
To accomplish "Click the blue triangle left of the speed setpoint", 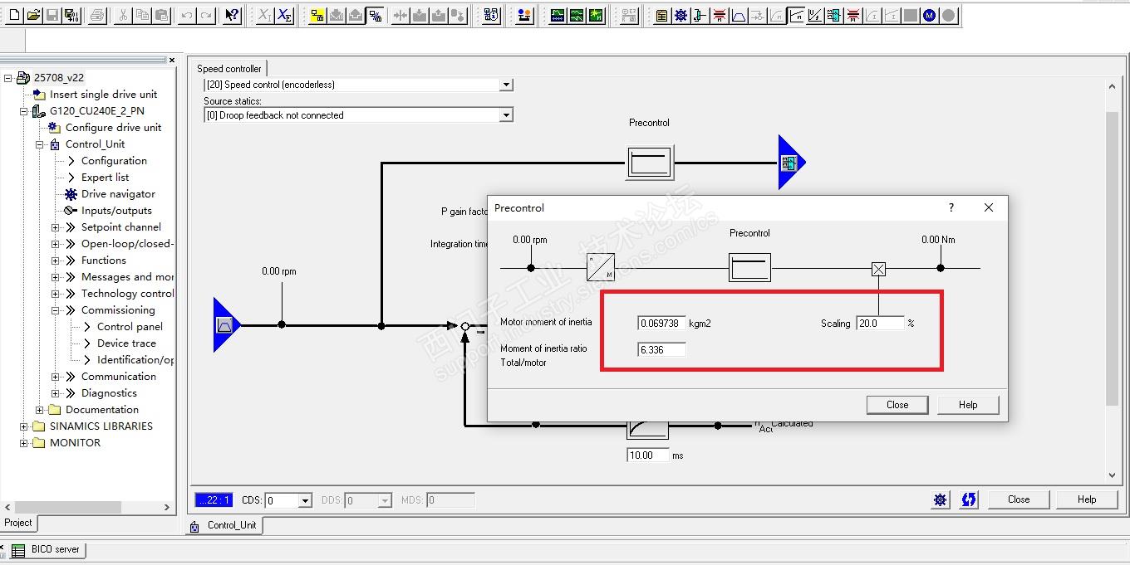I will pyautogui.click(x=226, y=325).
